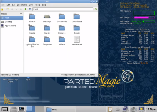Minimize the root file manager window

coord(91,1)
